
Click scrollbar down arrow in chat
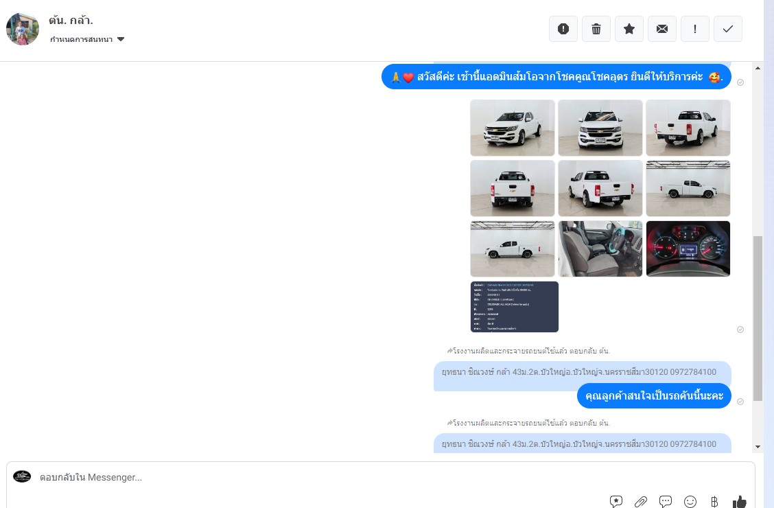point(758,447)
